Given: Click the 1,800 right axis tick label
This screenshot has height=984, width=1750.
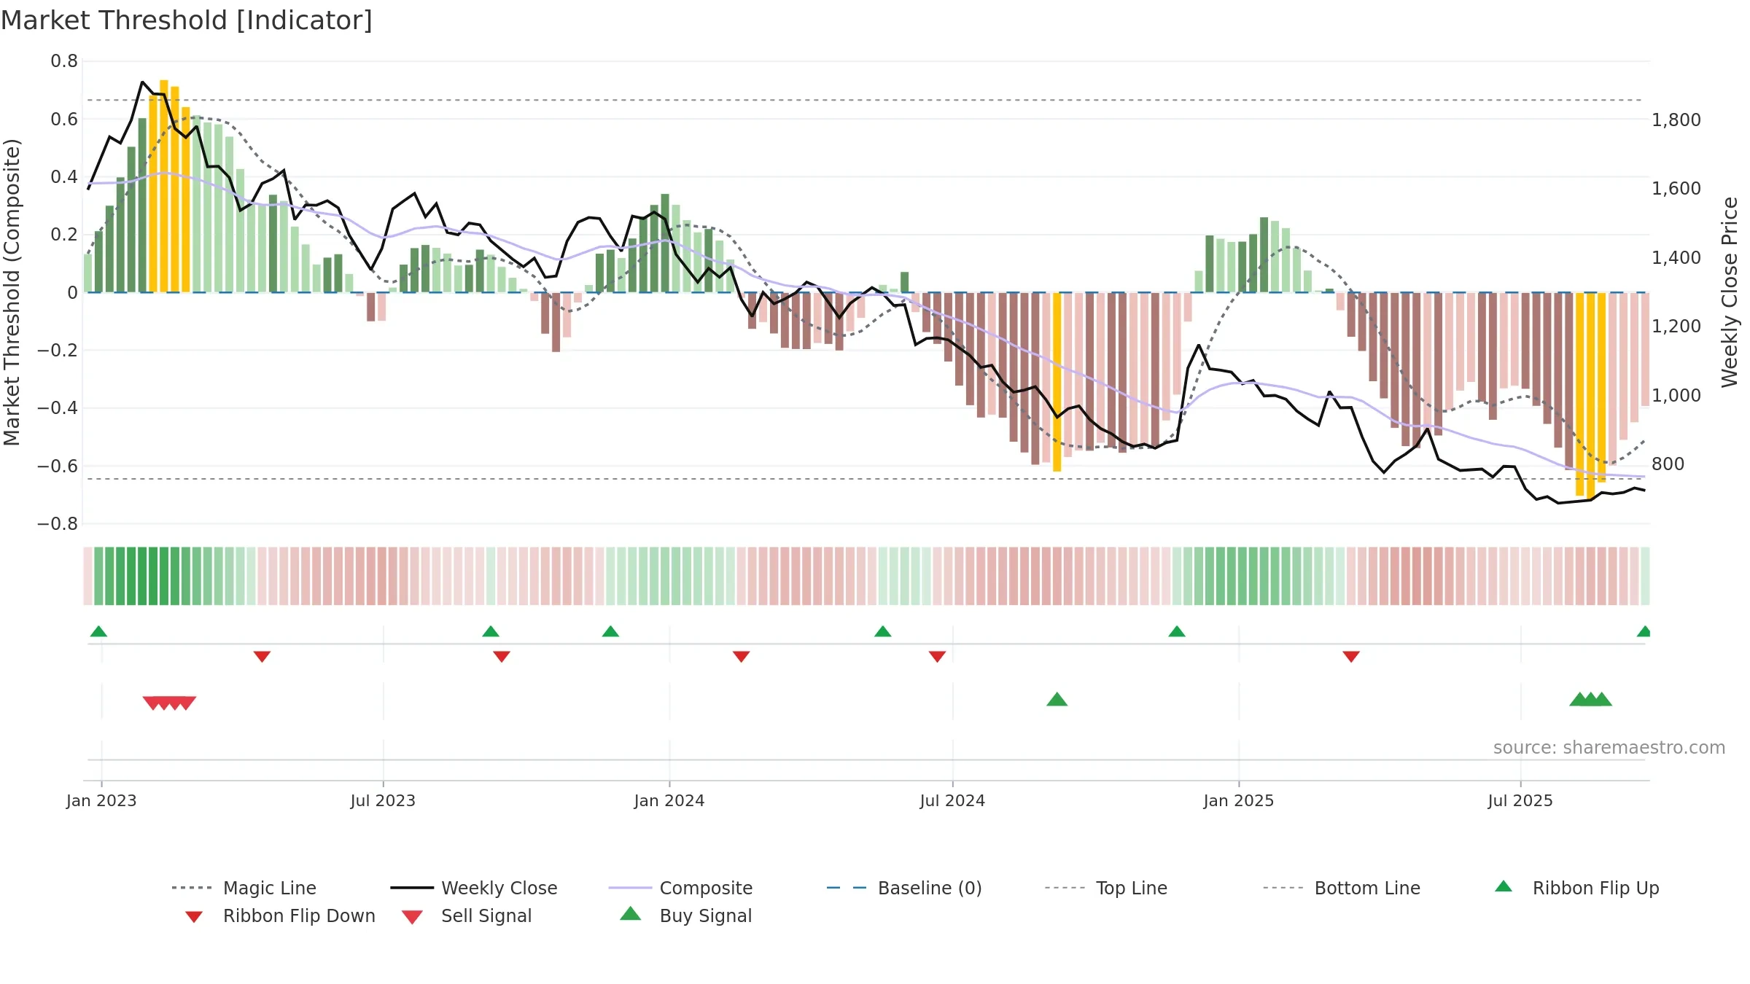Looking at the screenshot, I should (x=1676, y=120).
